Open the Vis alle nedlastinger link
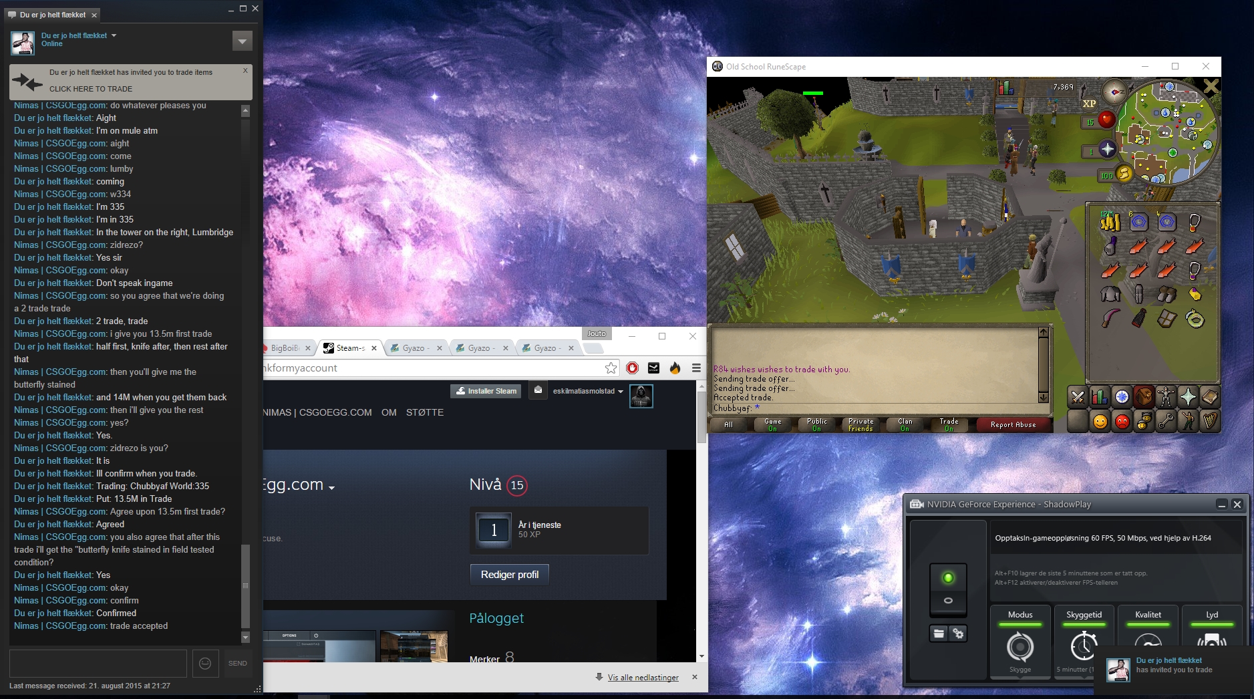 [643, 678]
